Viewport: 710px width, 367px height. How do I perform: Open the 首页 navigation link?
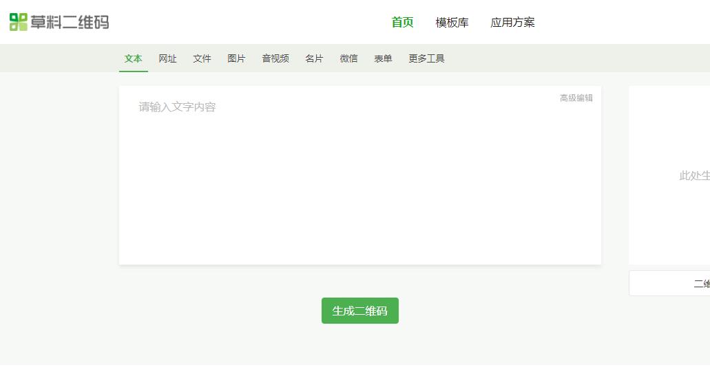(x=403, y=22)
